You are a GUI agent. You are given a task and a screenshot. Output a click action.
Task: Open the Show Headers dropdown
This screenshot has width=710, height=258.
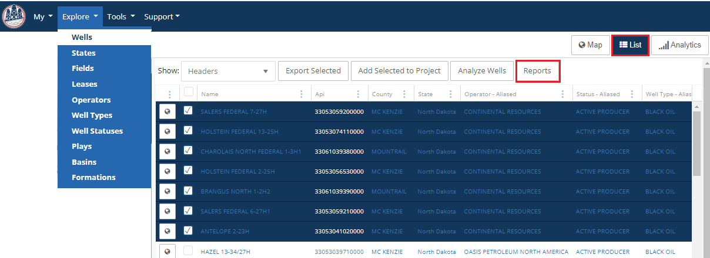pos(228,71)
